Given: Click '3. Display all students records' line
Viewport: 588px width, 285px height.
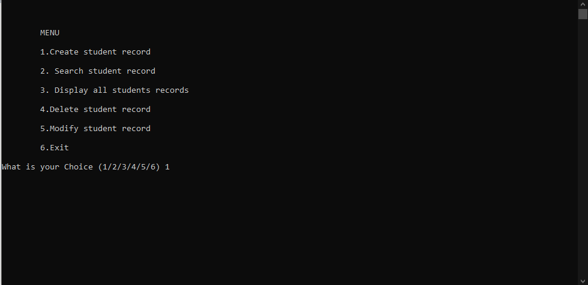Looking at the screenshot, I should pos(115,90).
